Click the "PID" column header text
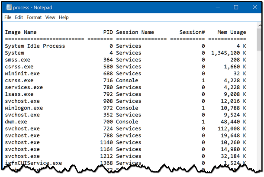The image size is (264, 177). coord(108,32)
